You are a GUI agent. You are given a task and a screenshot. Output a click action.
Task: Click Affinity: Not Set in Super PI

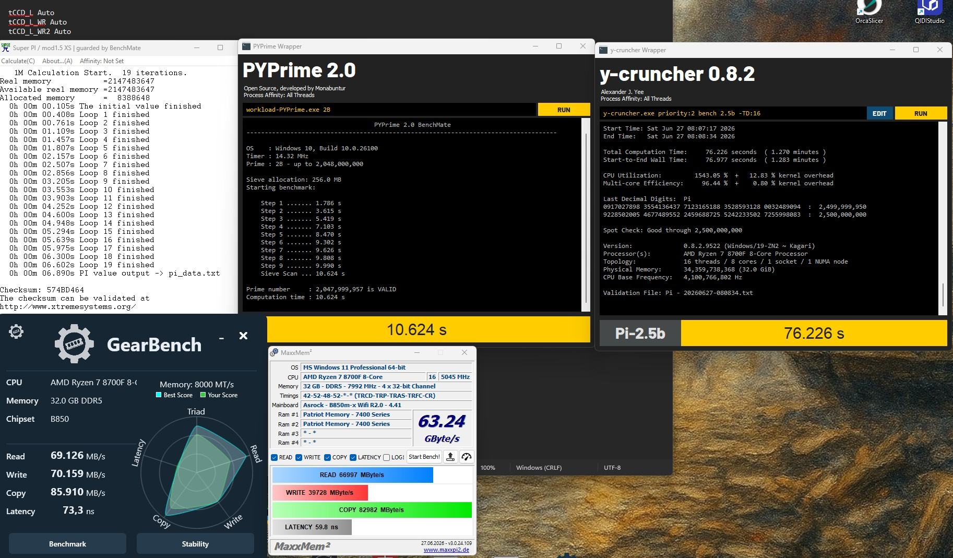pyautogui.click(x=102, y=61)
